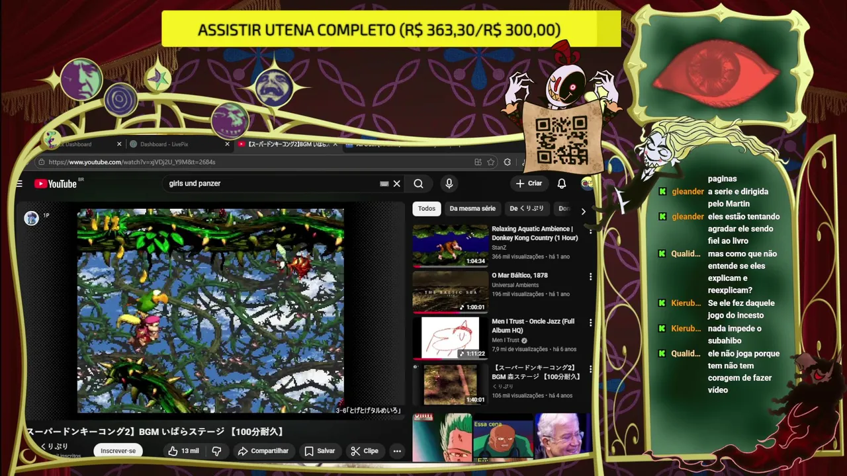Open the account avatar menu

pyautogui.click(x=586, y=184)
